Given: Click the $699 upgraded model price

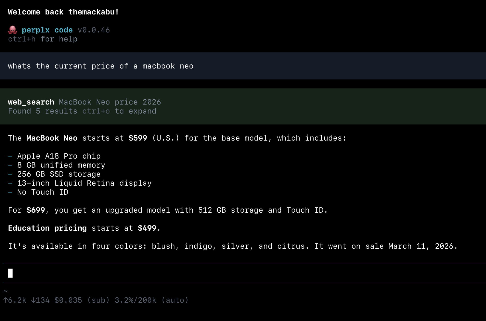Looking at the screenshot, I should pos(36,210).
